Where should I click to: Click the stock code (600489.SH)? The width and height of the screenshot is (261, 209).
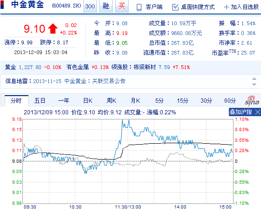[x=66, y=6]
